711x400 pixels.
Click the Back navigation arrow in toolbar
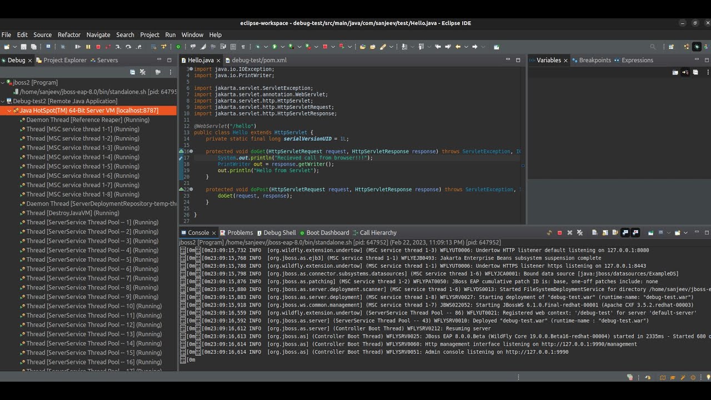458,47
